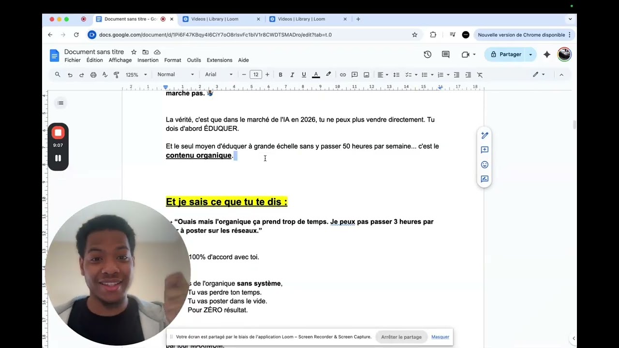Image resolution: width=619 pixels, height=348 pixels.
Task: Toggle italic formatting
Action: coord(292,74)
